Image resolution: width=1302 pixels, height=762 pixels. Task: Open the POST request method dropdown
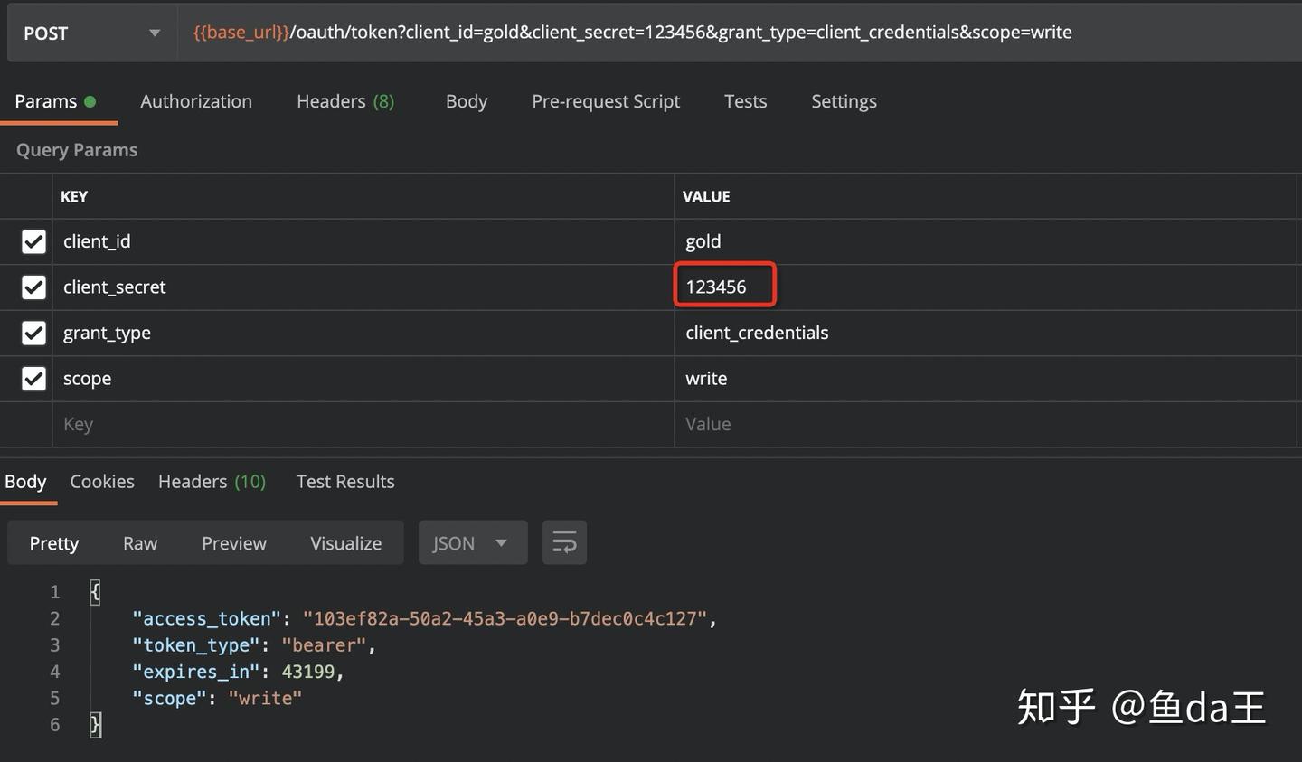click(90, 32)
